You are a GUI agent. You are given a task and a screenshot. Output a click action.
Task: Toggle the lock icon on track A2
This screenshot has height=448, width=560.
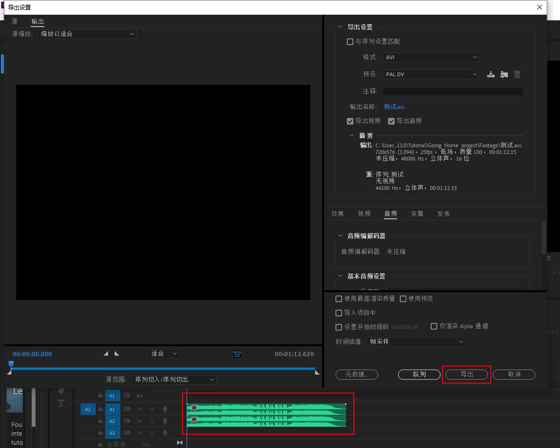(100, 421)
